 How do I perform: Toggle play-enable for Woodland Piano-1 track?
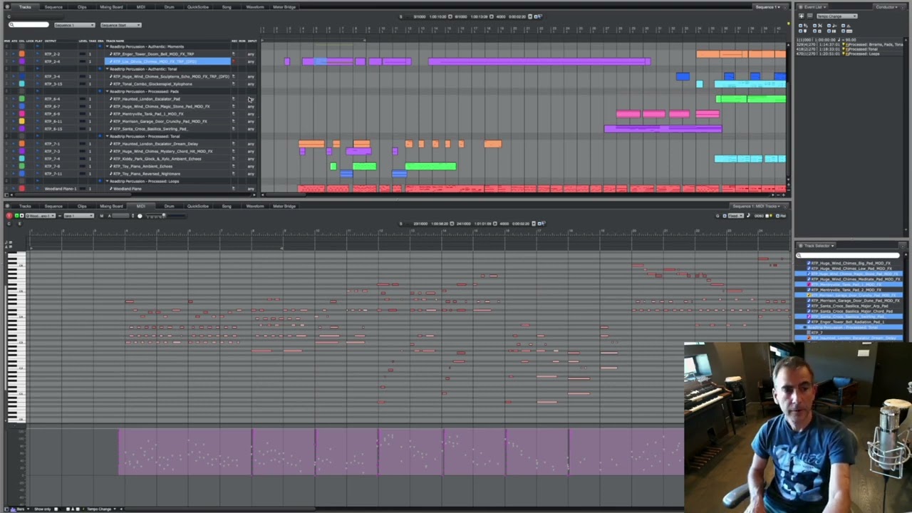click(38, 189)
